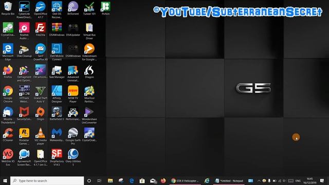329x185 pixels.
Task: Open the Action Center notifications
Action: 322,180
